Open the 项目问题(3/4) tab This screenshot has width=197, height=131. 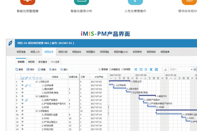point(121,52)
